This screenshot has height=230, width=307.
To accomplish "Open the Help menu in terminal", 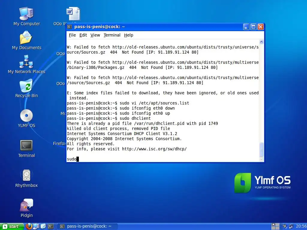I will pos(128,35).
